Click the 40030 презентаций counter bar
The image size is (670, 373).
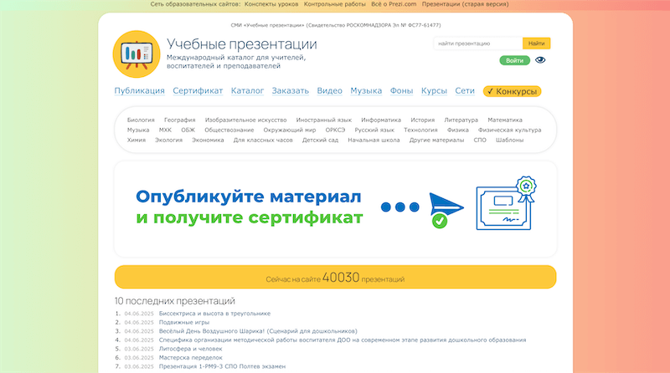(x=336, y=277)
